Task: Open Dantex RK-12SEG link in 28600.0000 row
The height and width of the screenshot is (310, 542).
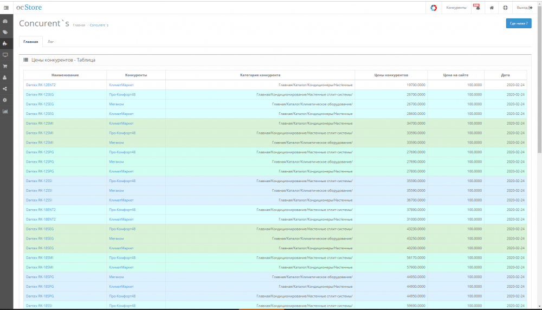Action: click(40, 114)
